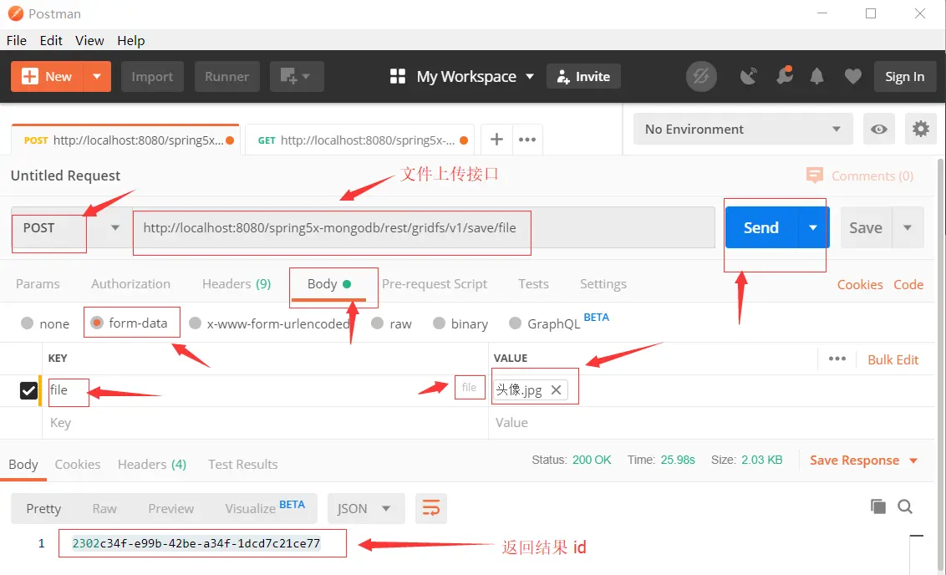Viewport: 946px width, 575px height.
Task: Switch to the Authorization tab
Action: (130, 283)
